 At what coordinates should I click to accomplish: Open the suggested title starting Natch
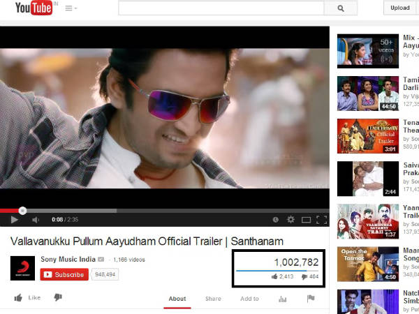[x=411, y=297]
